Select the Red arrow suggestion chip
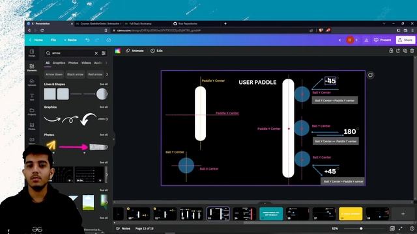Image resolution: width=417 pixels, height=234 pixels. 95,75
